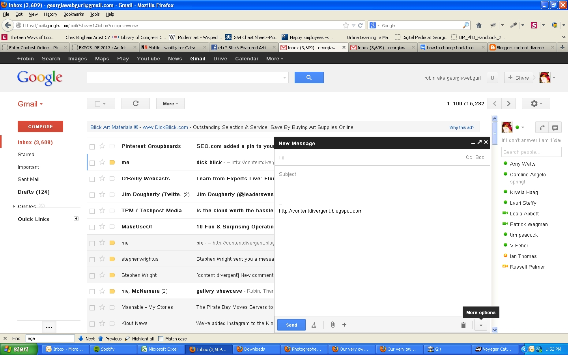This screenshot has height=355, width=568.
Task: Check the Jim Dougherty email checkbox
Action: pyautogui.click(x=92, y=195)
